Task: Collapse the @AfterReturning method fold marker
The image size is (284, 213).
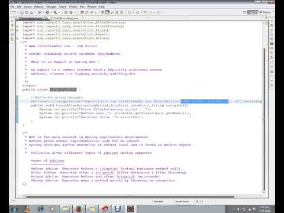Action: [21, 101]
